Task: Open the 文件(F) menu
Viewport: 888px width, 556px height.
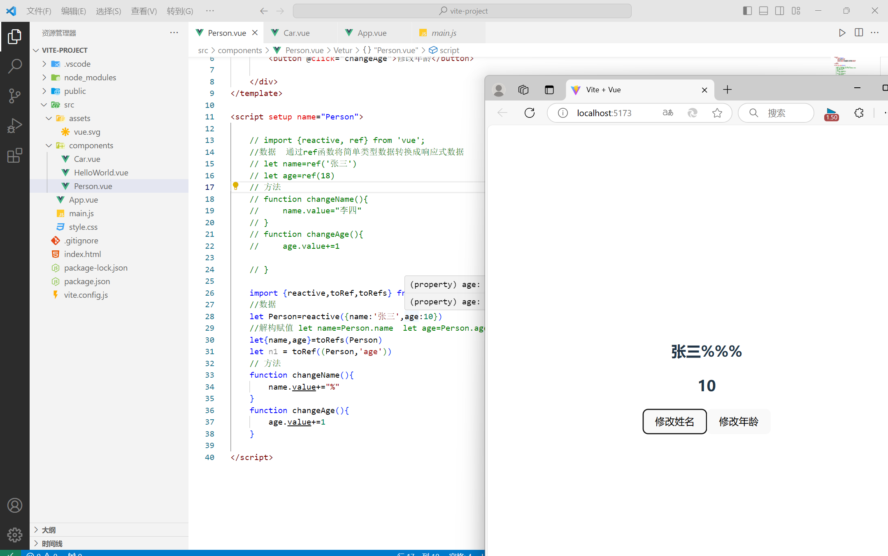Action: (x=39, y=11)
